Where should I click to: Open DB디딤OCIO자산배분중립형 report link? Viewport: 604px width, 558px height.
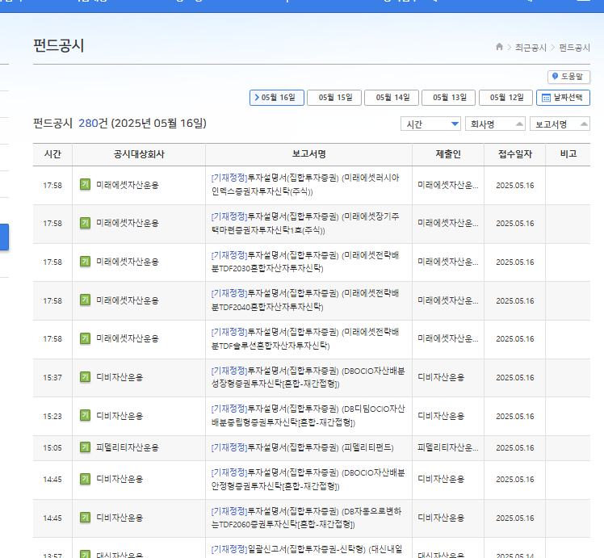coord(308,416)
